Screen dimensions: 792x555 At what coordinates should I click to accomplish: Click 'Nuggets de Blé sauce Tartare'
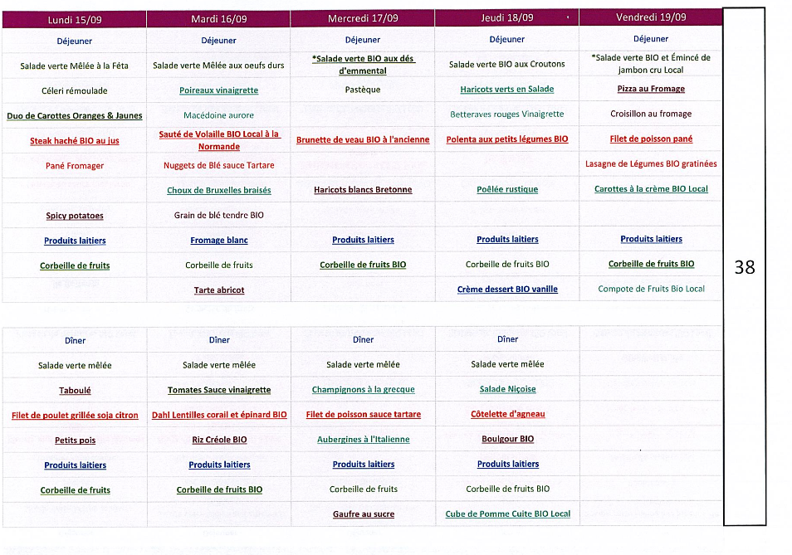point(218,165)
